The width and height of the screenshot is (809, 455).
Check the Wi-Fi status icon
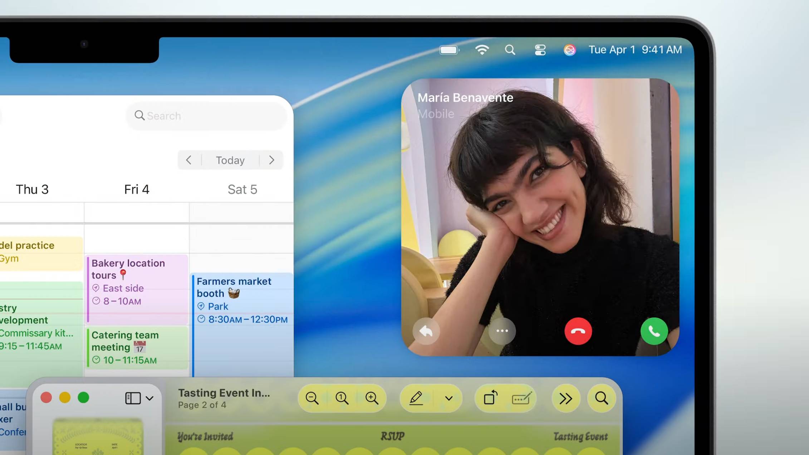click(x=482, y=50)
